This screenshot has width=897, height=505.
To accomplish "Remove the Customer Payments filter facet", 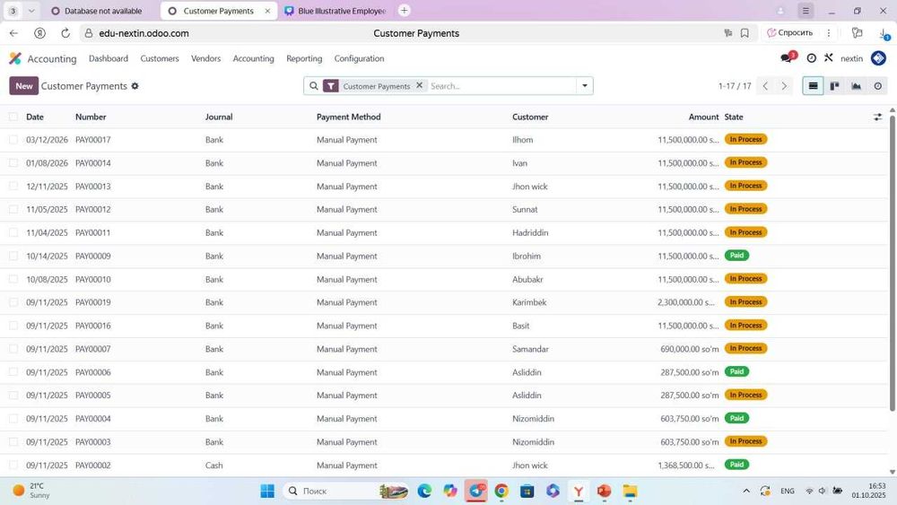I will point(419,85).
